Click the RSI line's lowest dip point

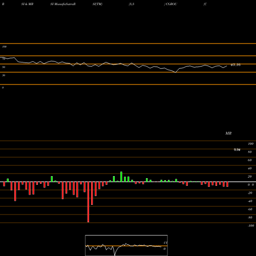(176, 72)
